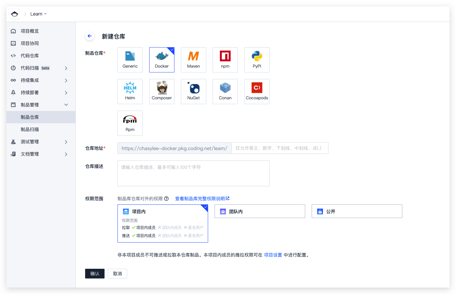Go to 代码仓库 in the sidebar
The width and height of the screenshot is (456, 294).
tap(30, 56)
